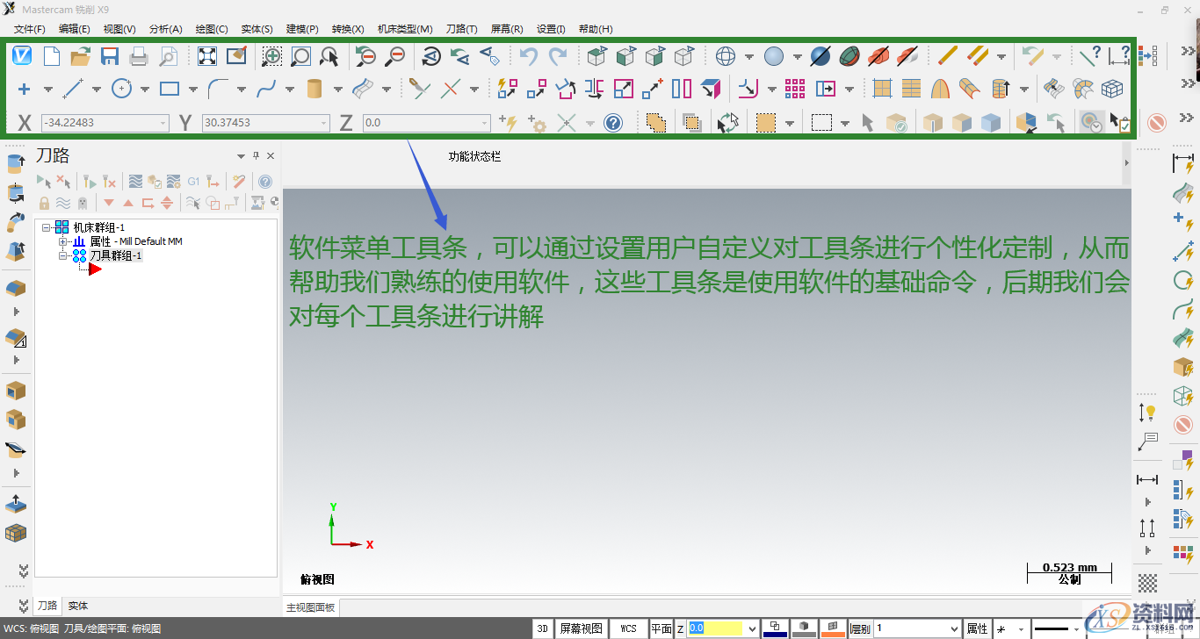Collapse the 机床群组-1 tree node
This screenshot has height=639, width=1200.
tap(45, 226)
